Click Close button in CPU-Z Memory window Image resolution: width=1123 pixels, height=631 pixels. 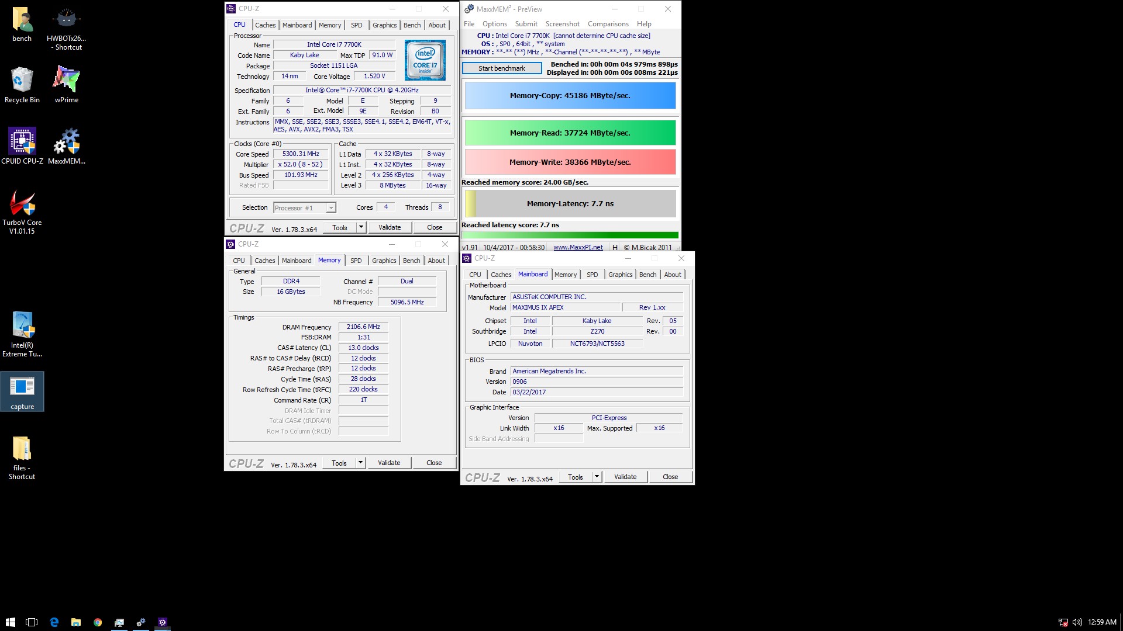click(434, 463)
